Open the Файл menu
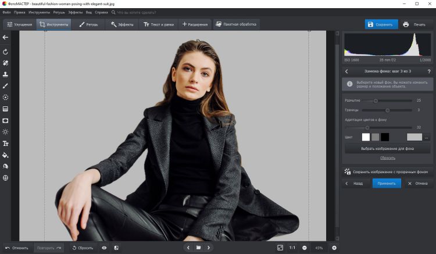Viewport: 436px width, 254px height. point(6,12)
